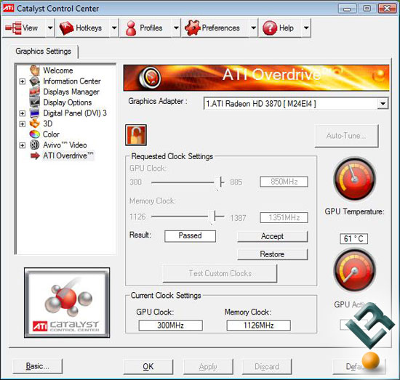The image size is (400, 380).
Task: Click the 850MHz GPU clock field
Action: [284, 182]
